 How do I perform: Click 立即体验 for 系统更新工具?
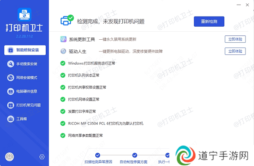[x=235, y=39]
